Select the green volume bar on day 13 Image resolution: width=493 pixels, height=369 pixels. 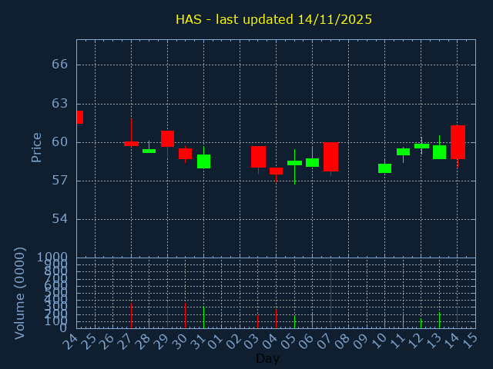coord(439,320)
